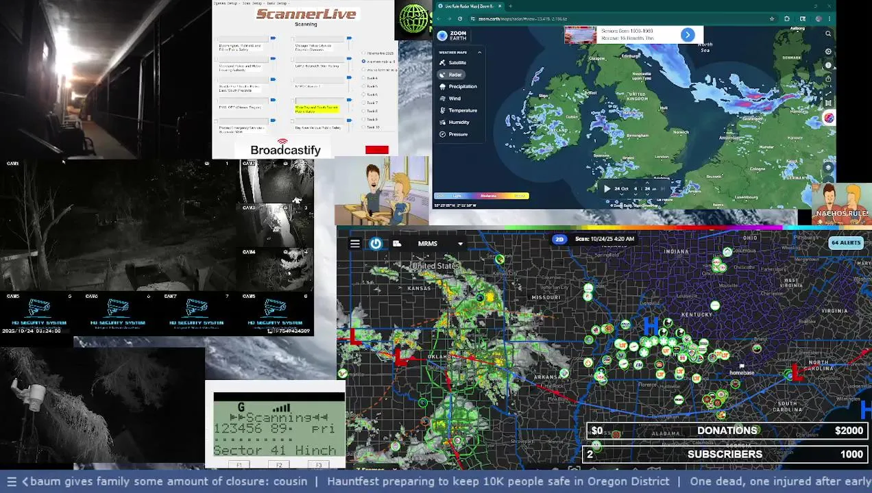Open layers icon next to MRMS
The height and width of the screenshot is (493, 872).
[x=397, y=244]
